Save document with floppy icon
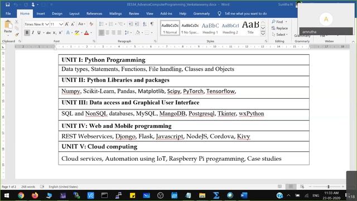Viewport: 357px width, 201px height. coord(7,4)
